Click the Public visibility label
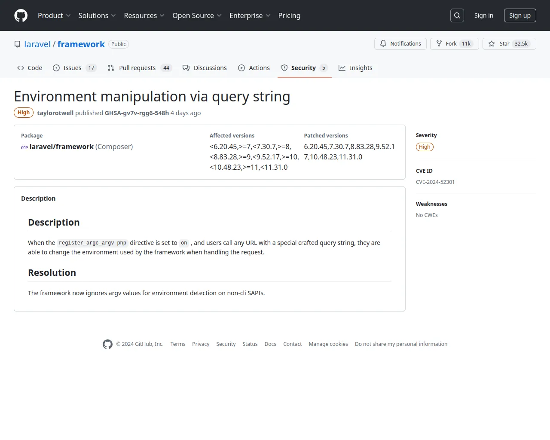The image size is (550, 440). tap(119, 44)
